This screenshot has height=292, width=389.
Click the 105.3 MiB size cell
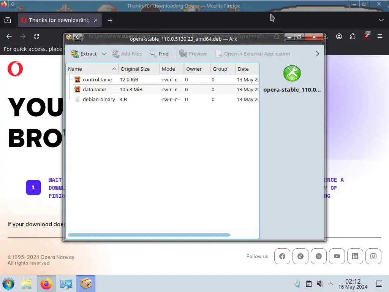pos(131,90)
